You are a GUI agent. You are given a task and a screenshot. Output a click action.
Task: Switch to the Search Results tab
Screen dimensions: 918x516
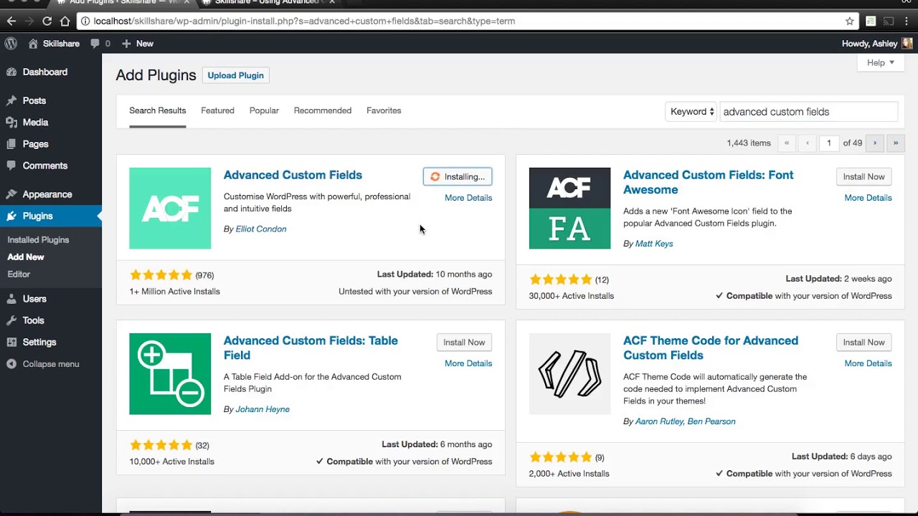[x=158, y=110]
